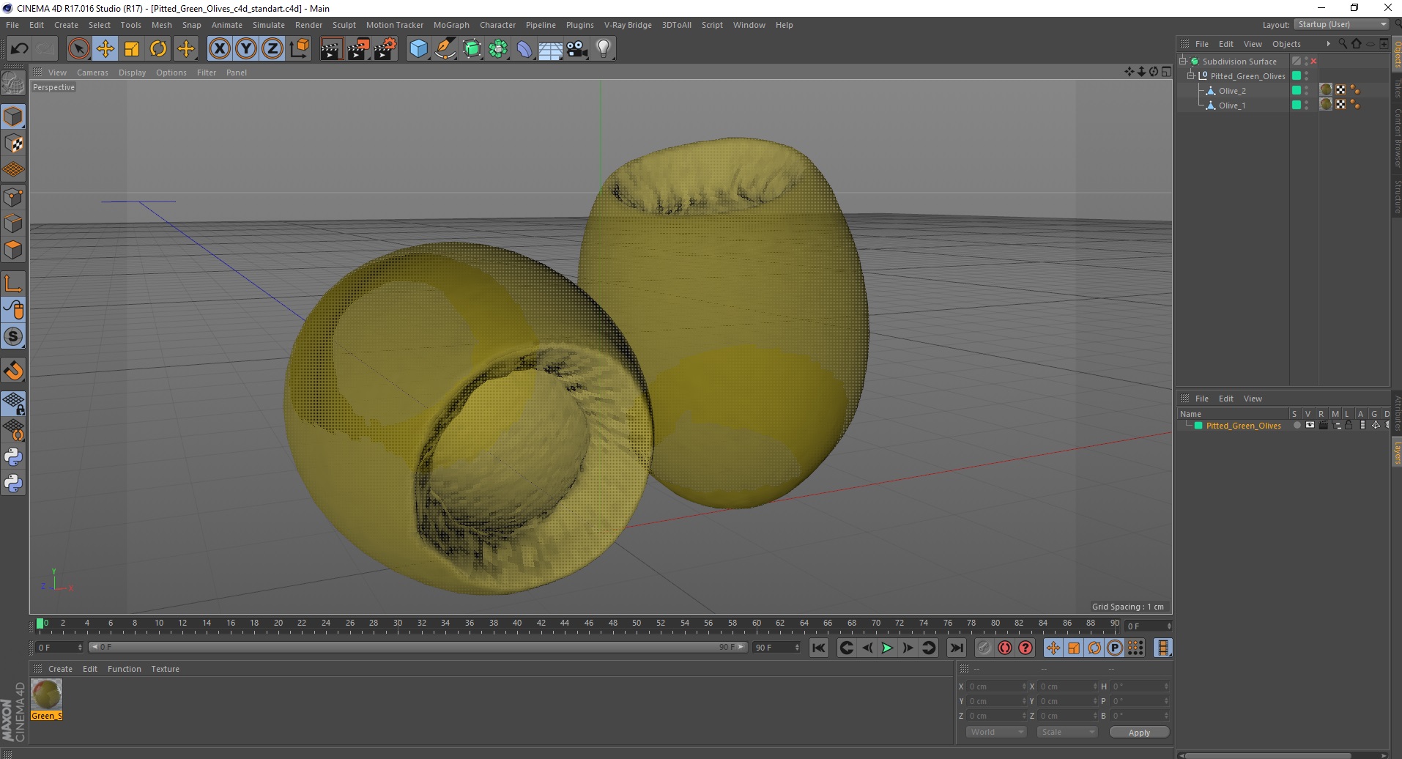The height and width of the screenshot is (759, 1402).
Task: Click the Enable Axis L-shaped icon
Action: pyautogui.click(x=13, y=284)
